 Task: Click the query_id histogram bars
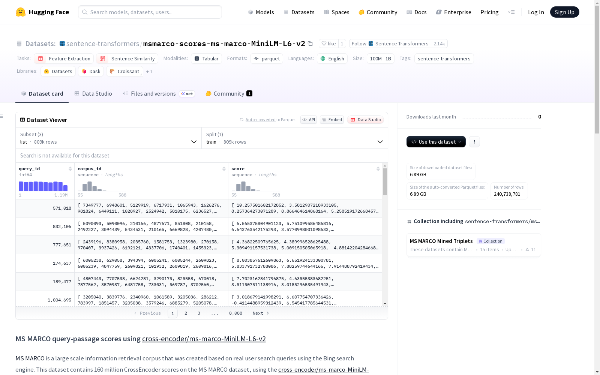point(43,186)
